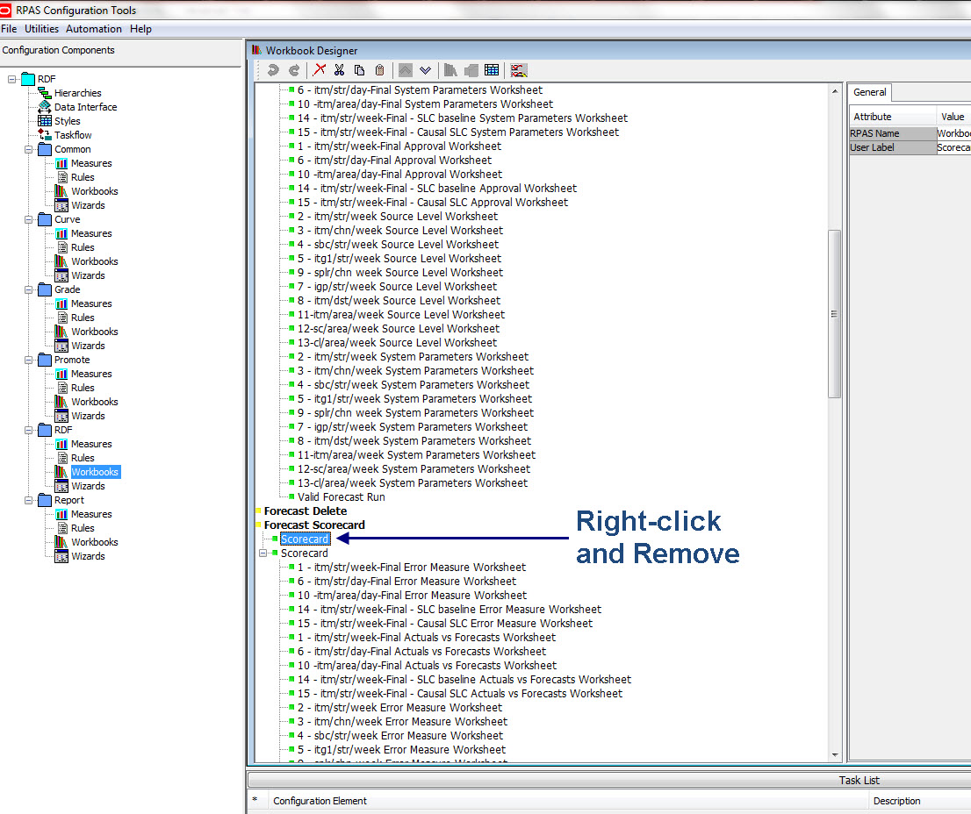Click the New Workbook books icon
This screenshot has height=814, width=971.
tap(450, 70)
